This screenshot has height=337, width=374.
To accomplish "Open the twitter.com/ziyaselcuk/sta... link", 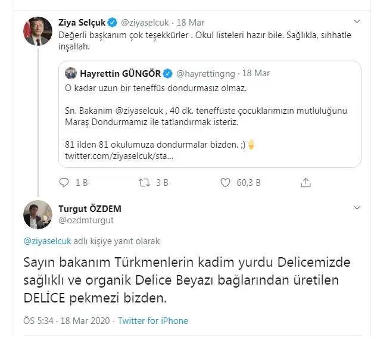I will pyautogui.click(x=119, y=156).
